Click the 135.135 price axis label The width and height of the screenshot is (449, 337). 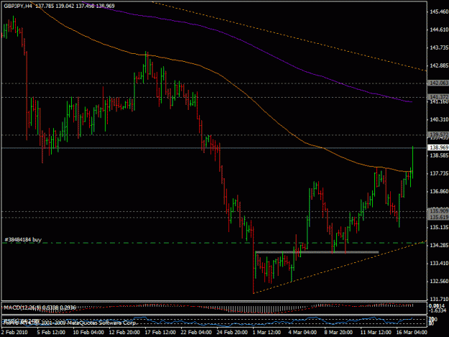(x=439, y=227)
